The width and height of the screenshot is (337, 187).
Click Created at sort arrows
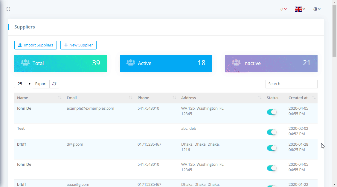point(314,98)
